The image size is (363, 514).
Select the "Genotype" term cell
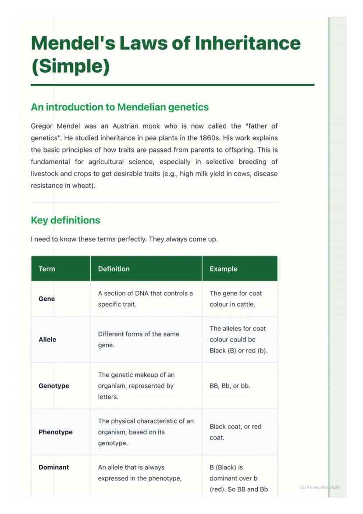click(54, 386)
